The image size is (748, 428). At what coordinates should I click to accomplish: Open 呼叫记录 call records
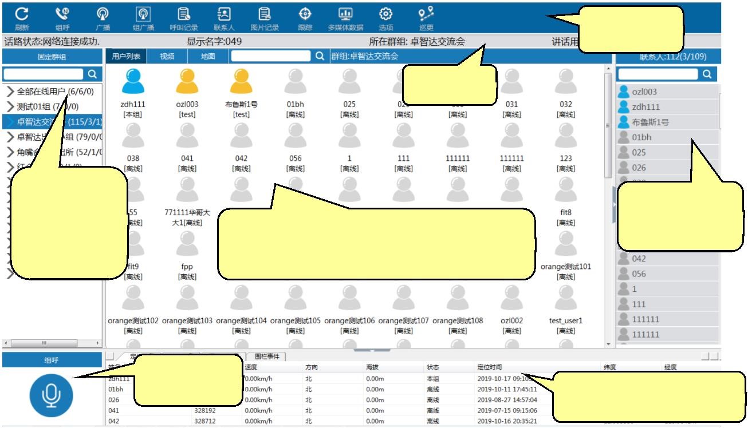pyautogui.click(x=183, y=14)
